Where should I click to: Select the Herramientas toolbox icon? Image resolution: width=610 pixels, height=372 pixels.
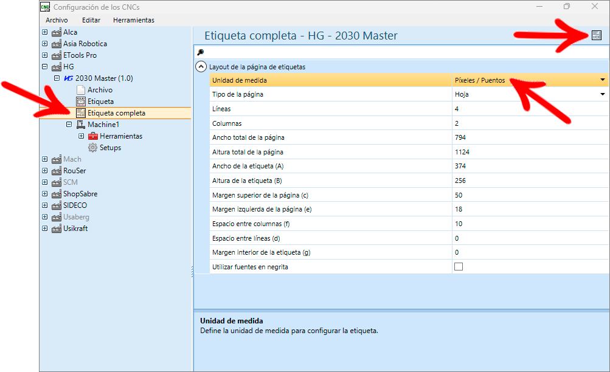point(92,136)
